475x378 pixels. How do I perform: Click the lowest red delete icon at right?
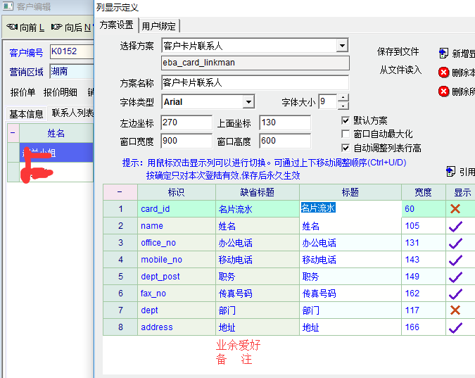pyautogui.click(x=443, y=91)
